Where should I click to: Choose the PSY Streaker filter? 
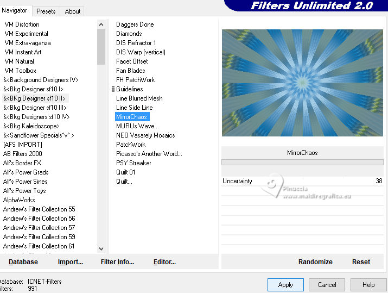133,163
